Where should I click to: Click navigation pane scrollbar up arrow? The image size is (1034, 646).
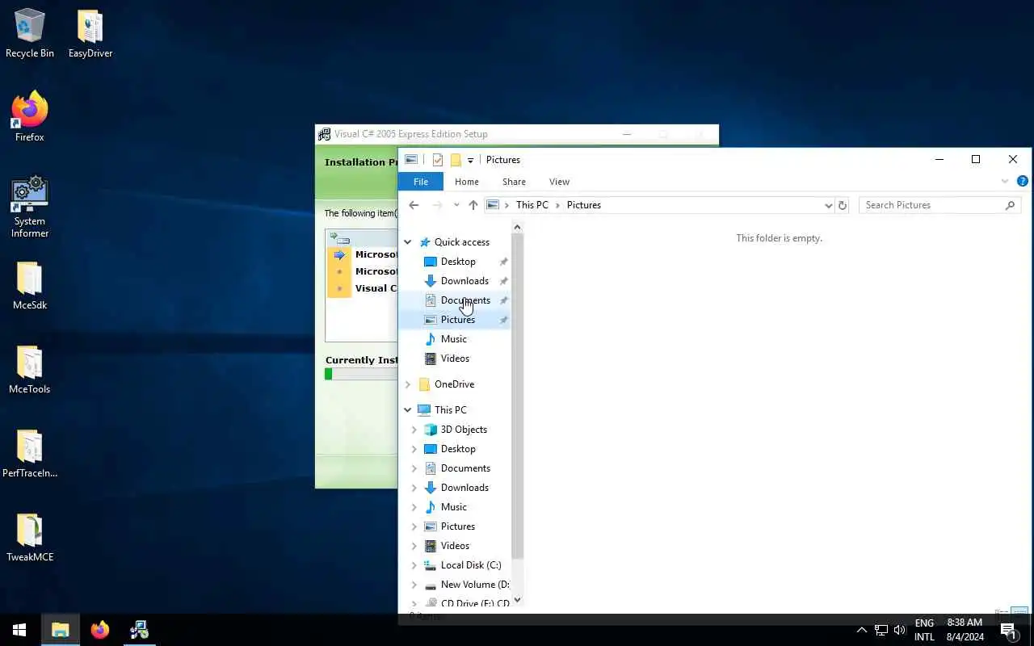518,228
